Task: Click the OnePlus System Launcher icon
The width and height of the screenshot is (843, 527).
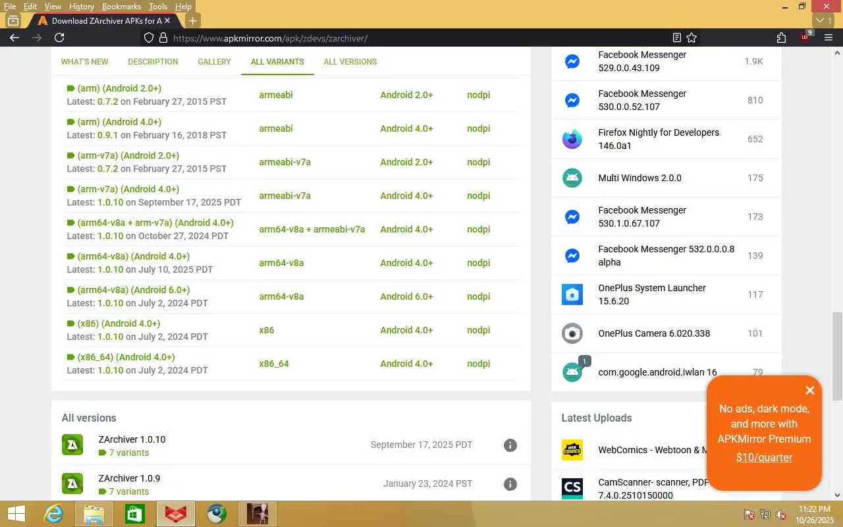Action: click(x=572, y=294)
